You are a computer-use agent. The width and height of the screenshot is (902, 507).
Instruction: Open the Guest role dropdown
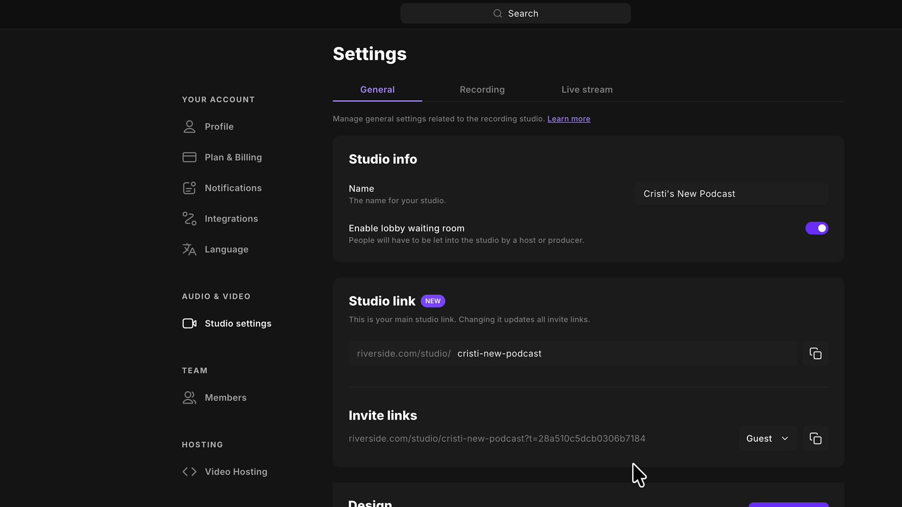[x=768, y=438]
